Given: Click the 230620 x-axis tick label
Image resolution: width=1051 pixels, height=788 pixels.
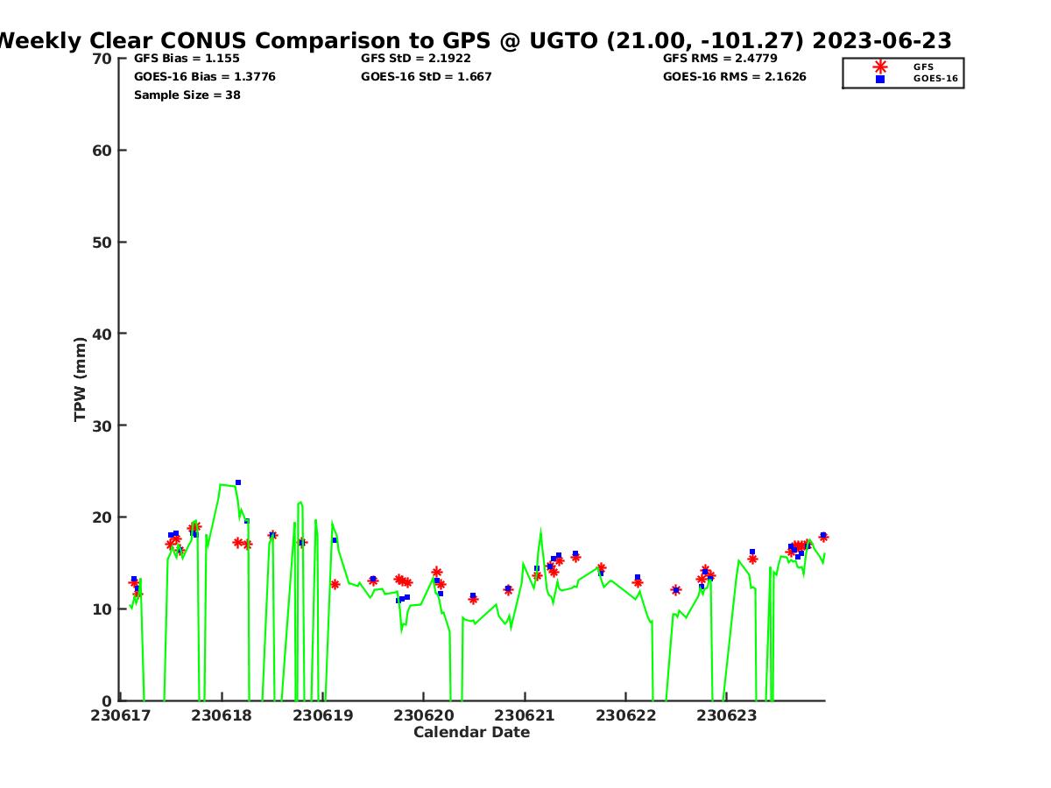Looking at the screenshot, I should (x=424, y=715).
